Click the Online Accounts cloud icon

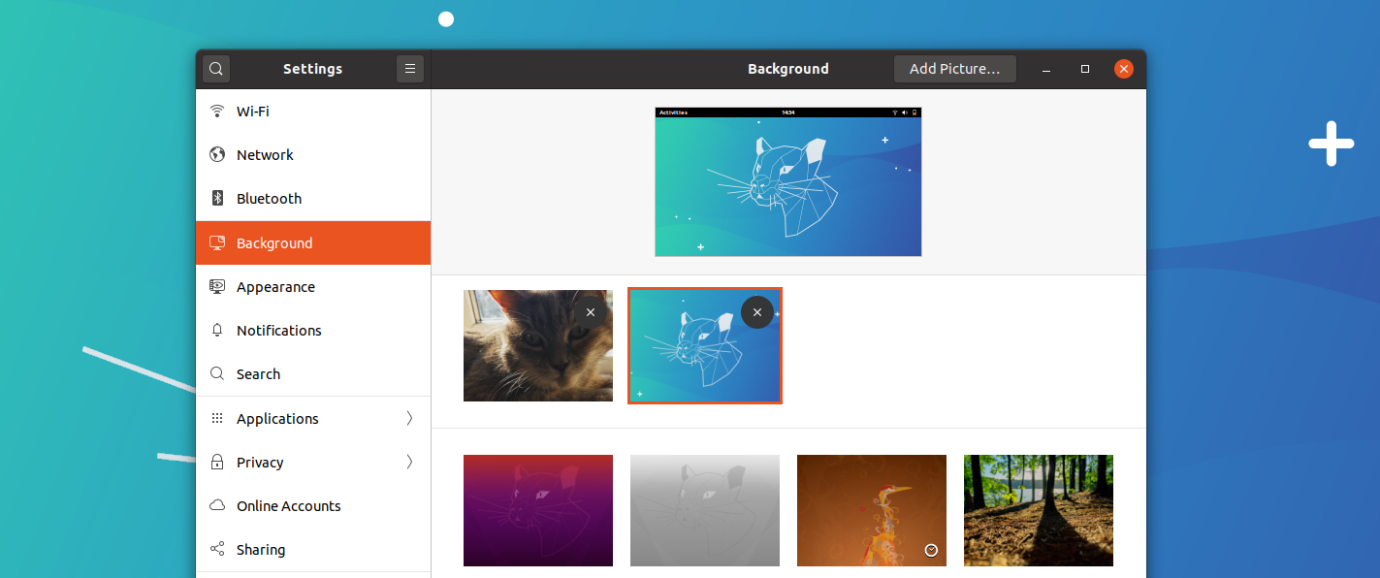click(217, 505)
